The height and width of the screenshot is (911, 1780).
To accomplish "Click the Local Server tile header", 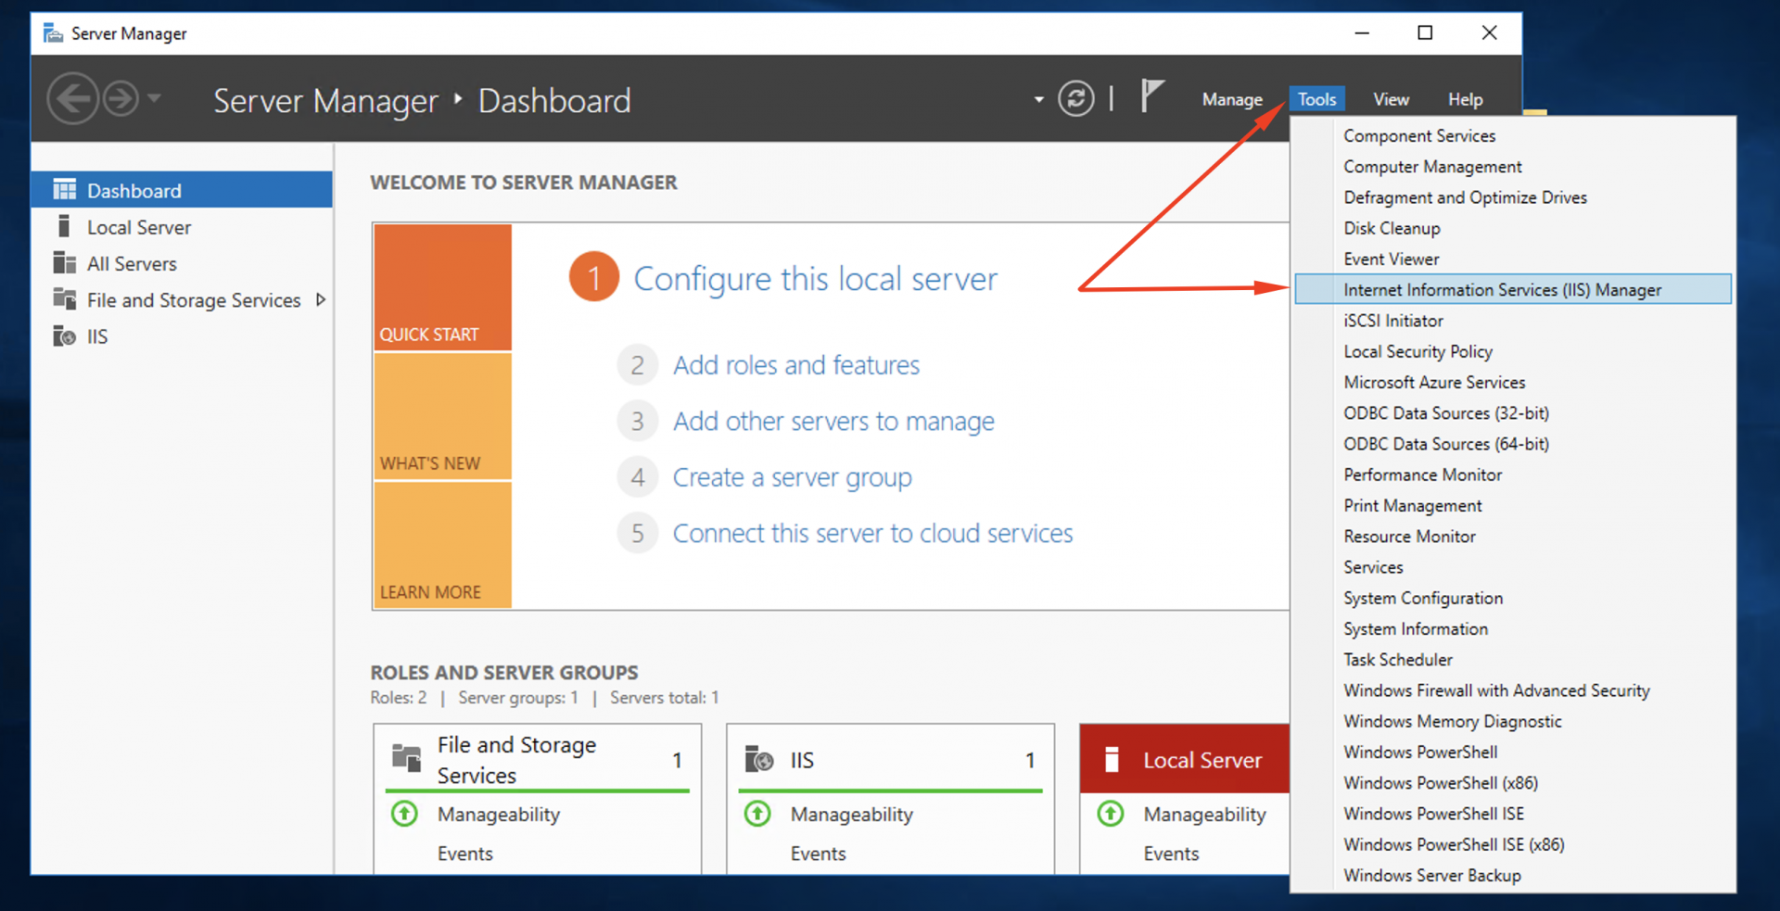I will click(x=1185, y=759).
